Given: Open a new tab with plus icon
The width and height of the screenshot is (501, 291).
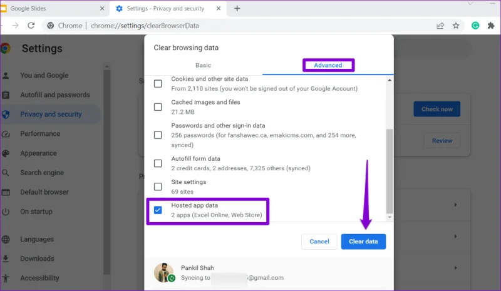Looking at the screenshot, I should coord(237,9).
